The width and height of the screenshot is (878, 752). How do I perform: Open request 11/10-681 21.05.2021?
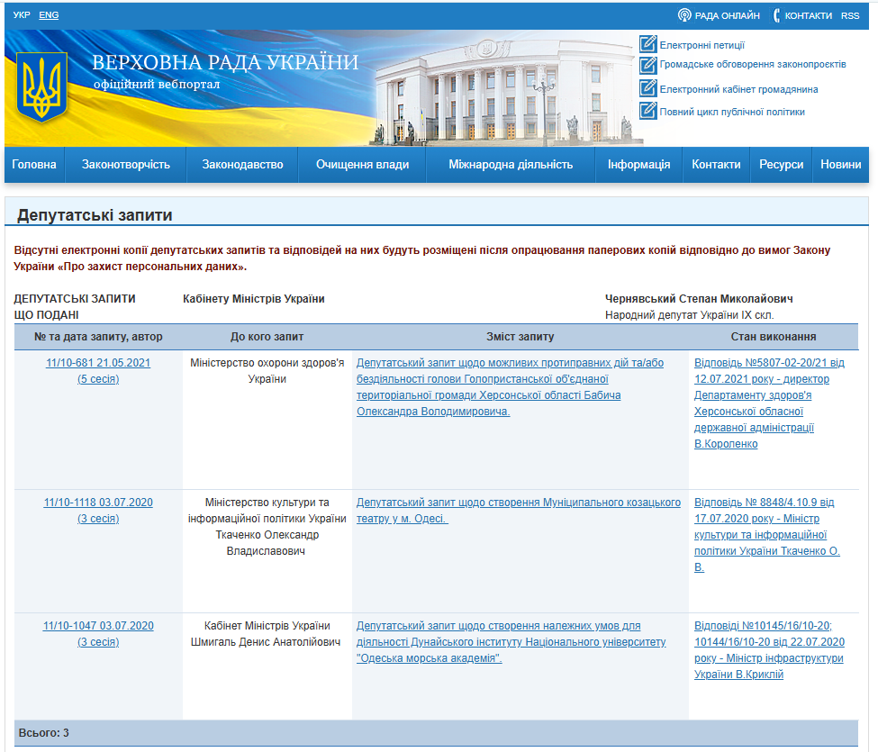(x=98, y=363)
